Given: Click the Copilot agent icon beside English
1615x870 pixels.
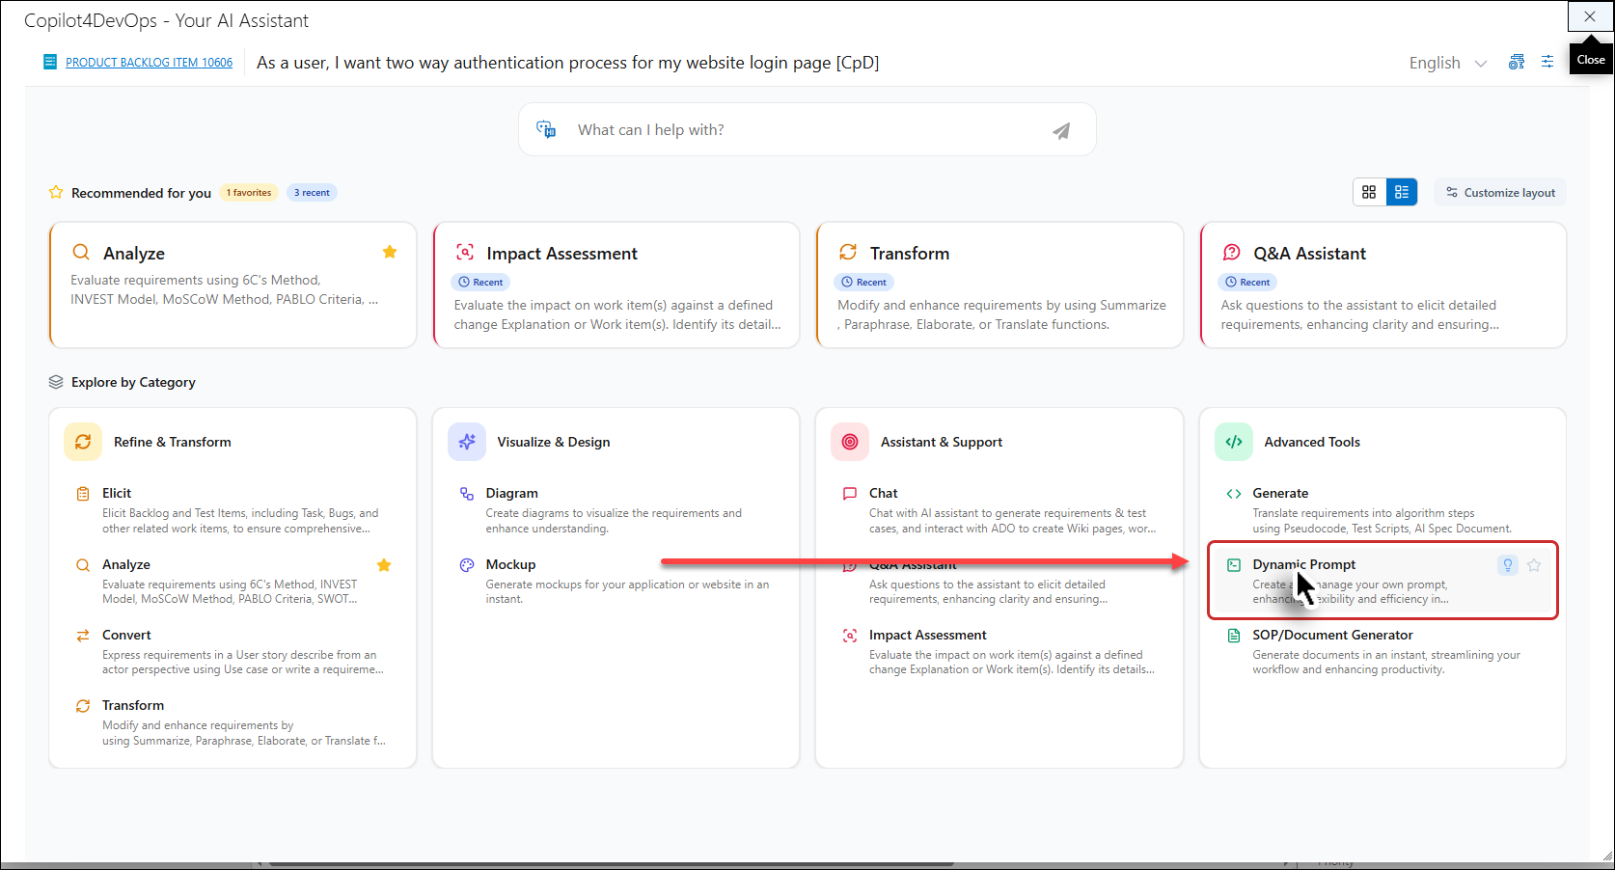Looking at the screenshot, I should (1517, 62).
